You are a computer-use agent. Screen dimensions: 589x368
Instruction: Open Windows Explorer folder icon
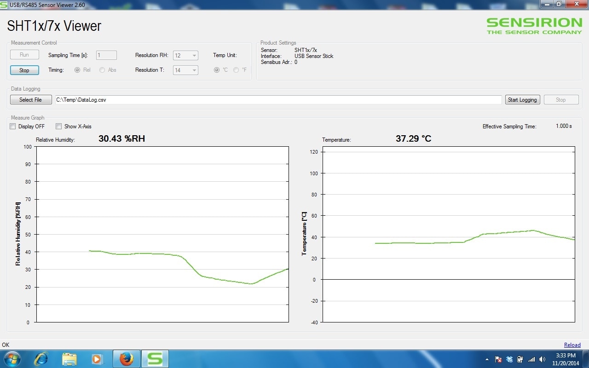point(69,359)
